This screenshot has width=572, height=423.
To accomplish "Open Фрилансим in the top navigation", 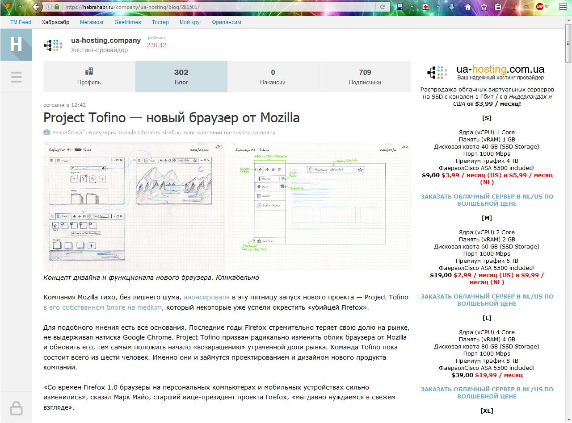I will [x=227, y=22].
